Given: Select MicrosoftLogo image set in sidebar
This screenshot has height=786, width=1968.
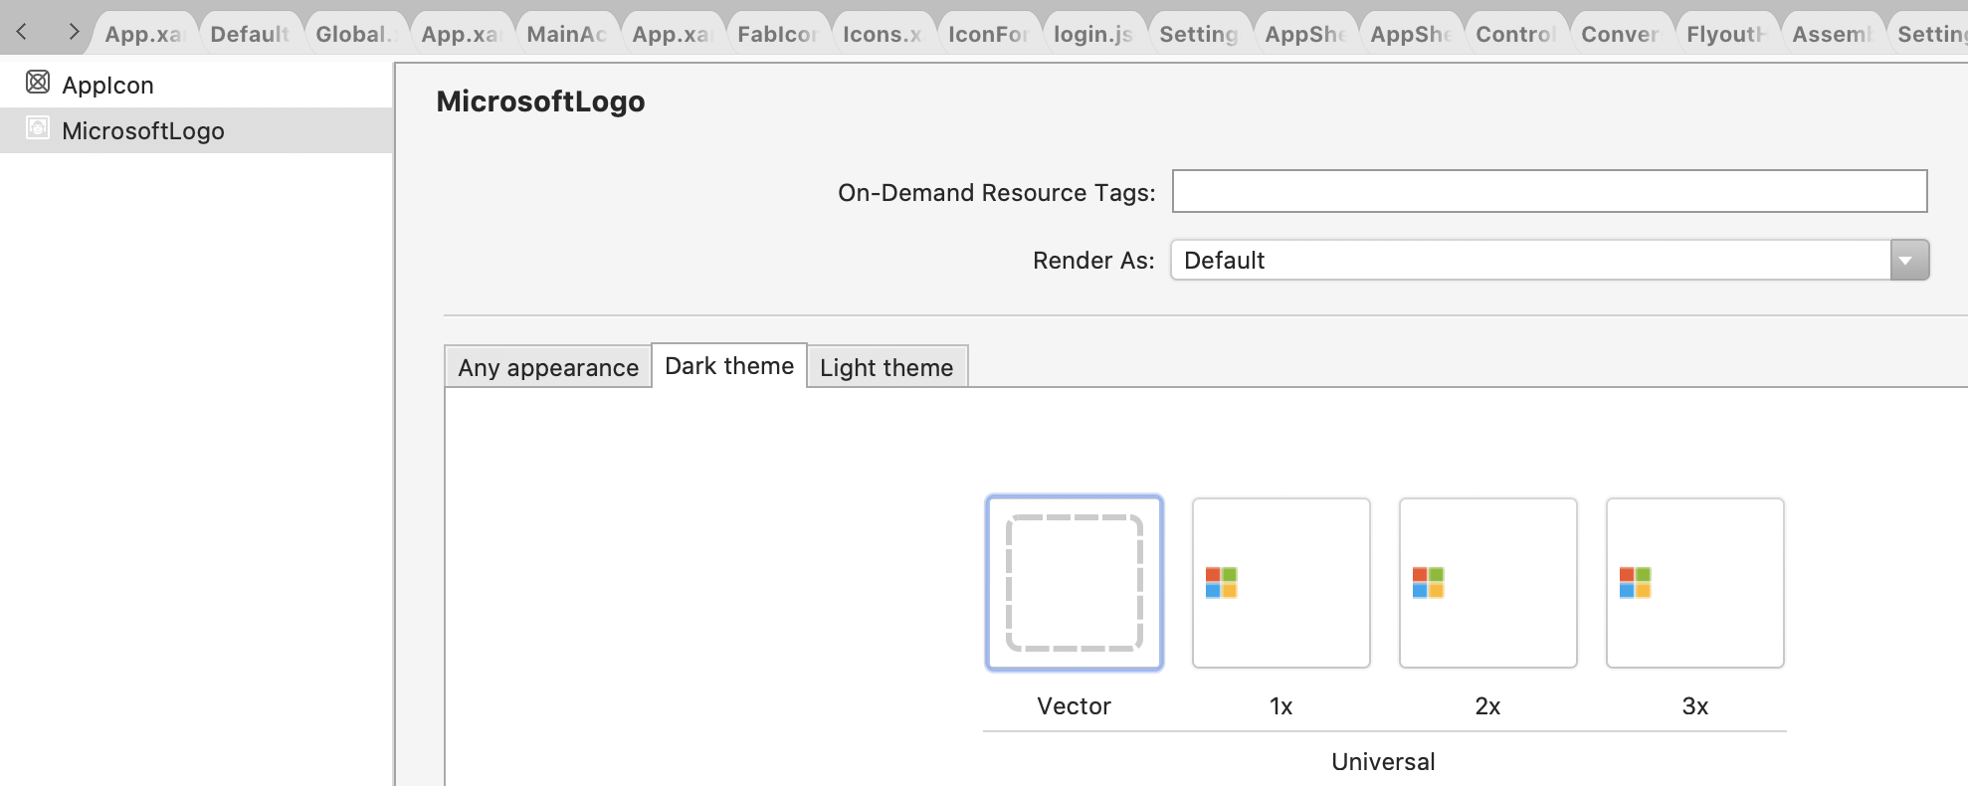Looking at the screenshot, I should [142, 130].
